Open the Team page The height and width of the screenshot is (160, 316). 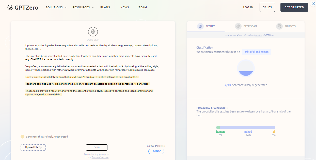point(143,7)
